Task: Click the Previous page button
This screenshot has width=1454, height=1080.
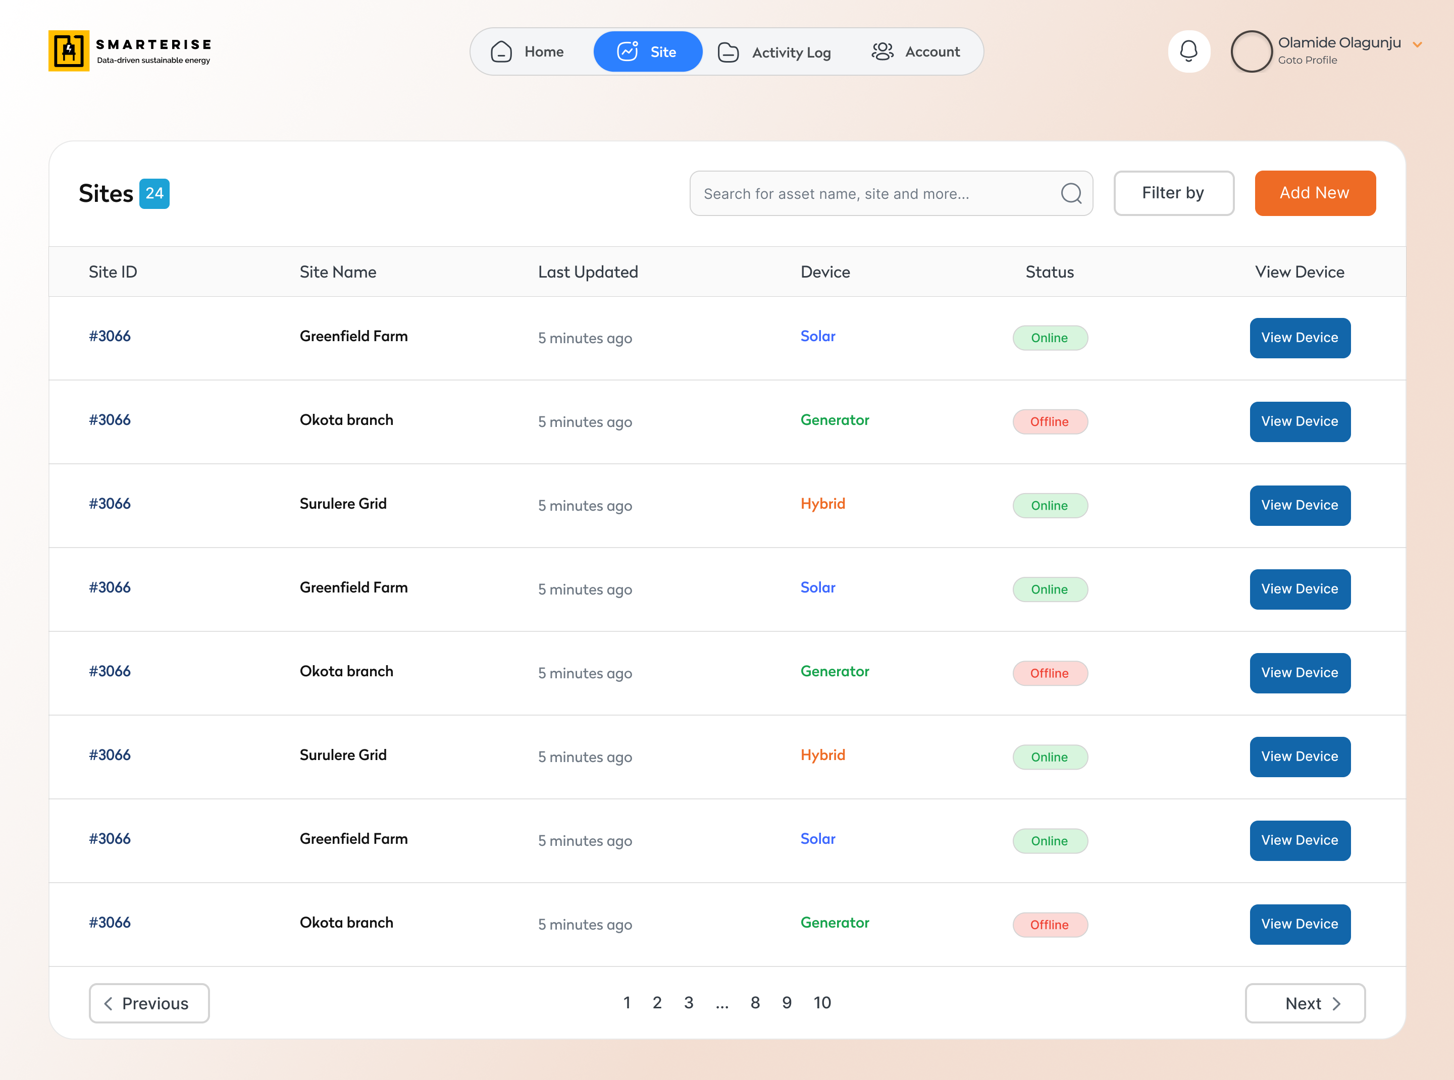Action: point(149,1003)
